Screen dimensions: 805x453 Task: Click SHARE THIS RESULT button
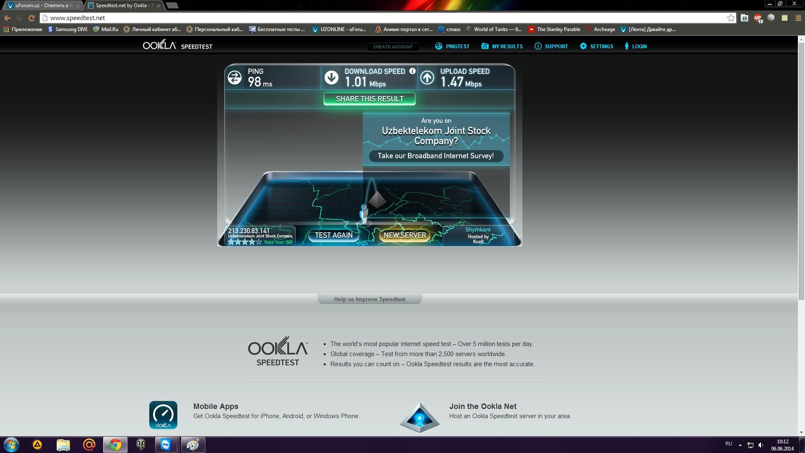tap(369, 99)
